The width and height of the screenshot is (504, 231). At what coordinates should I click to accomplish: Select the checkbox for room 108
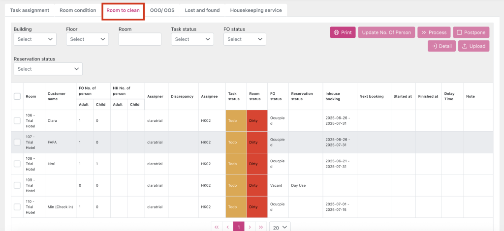coord(17,164)
